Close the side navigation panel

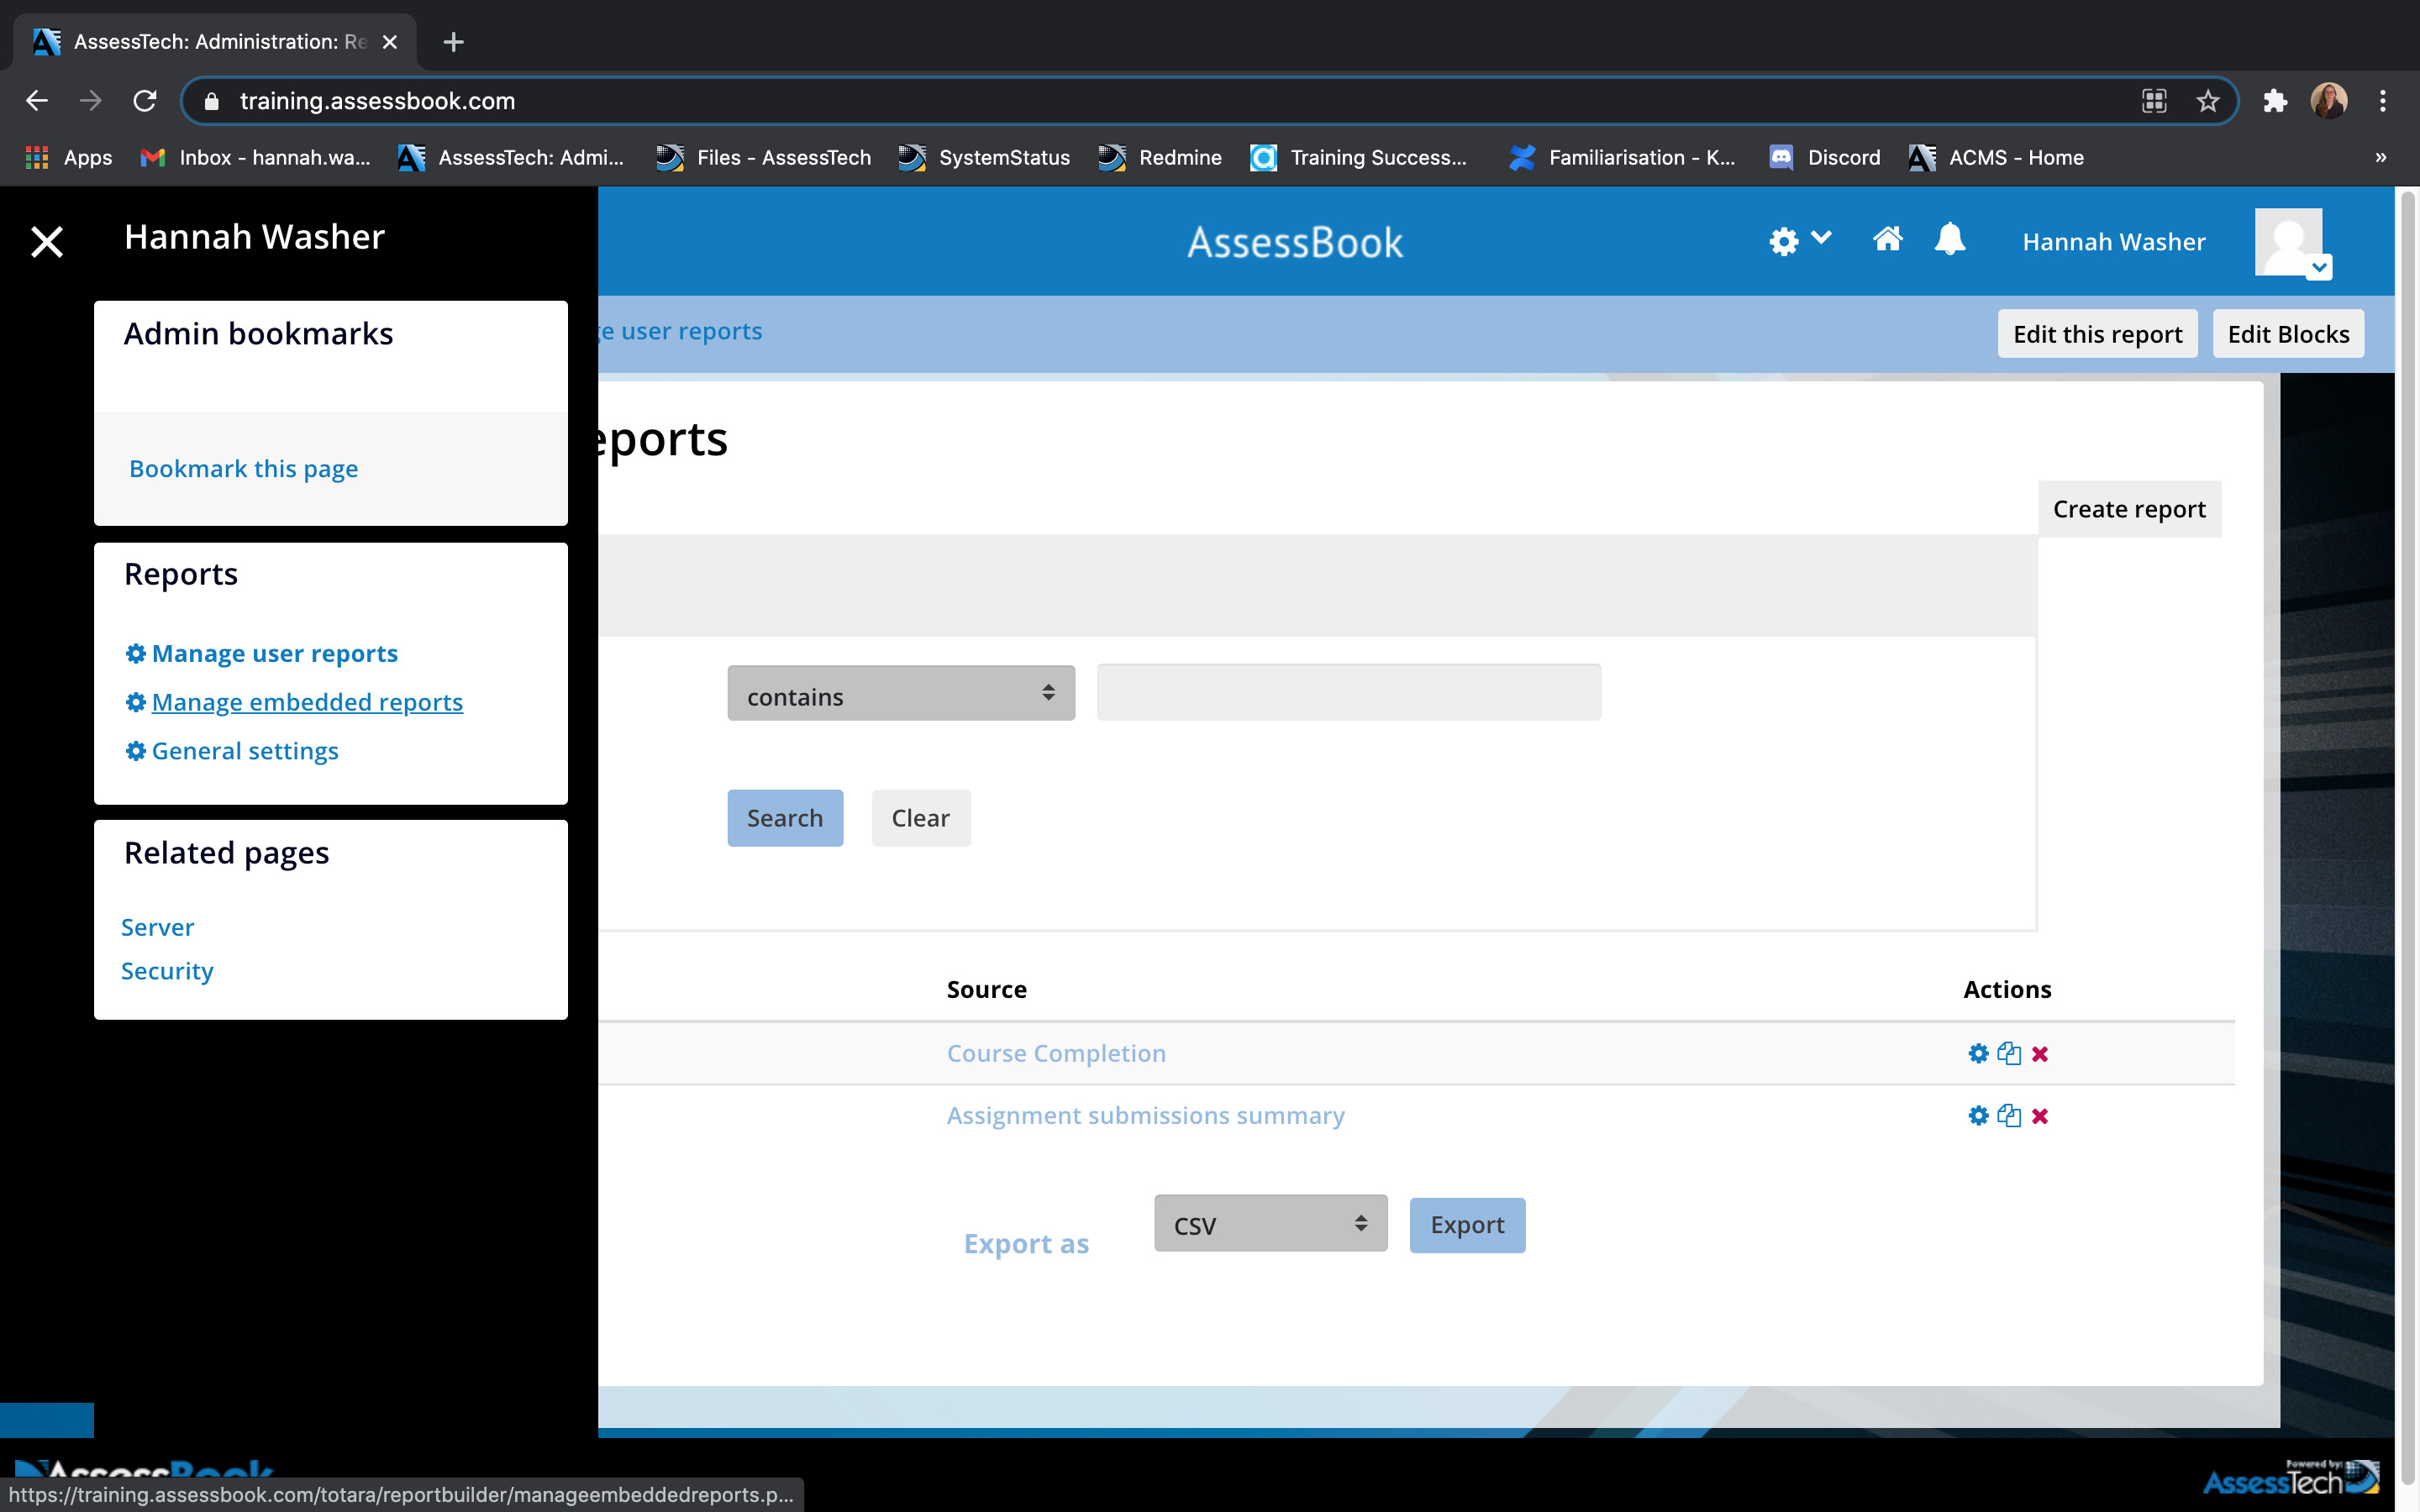47,241
